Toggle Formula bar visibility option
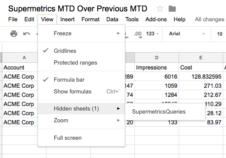226x158 pixels. 81,80
